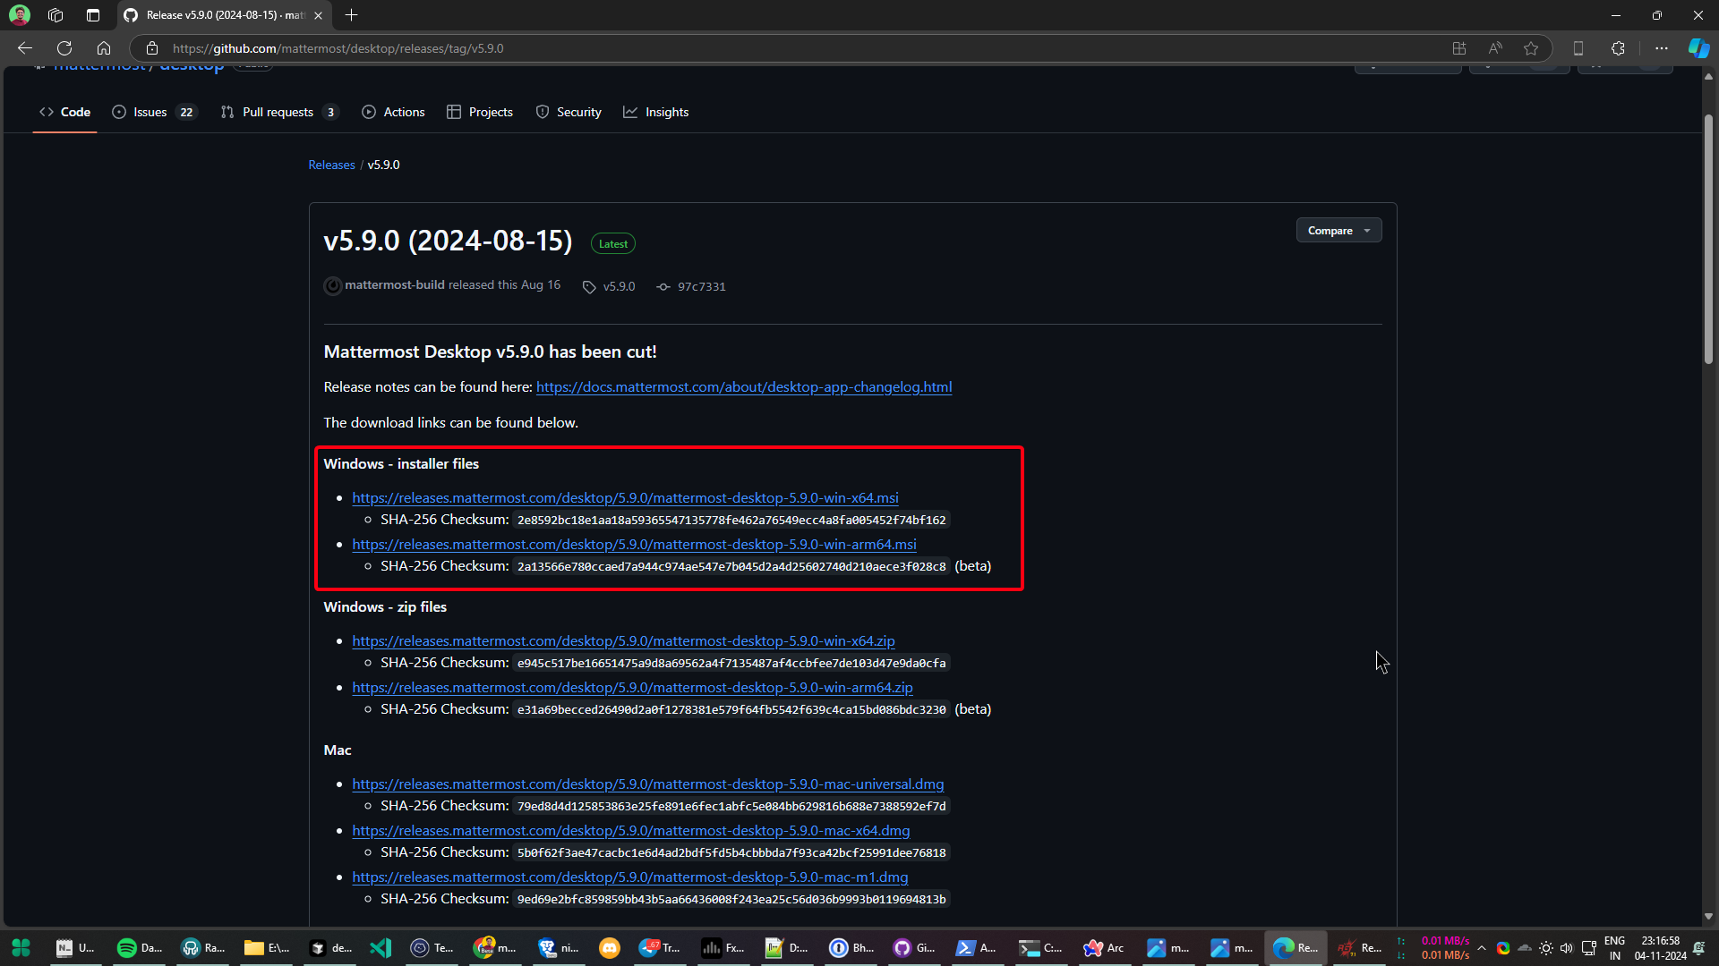The height and width of the screenshot is (966, 1719).
Task: Open the browser Extensions puzzle icon
Action: coord(1618,48)
